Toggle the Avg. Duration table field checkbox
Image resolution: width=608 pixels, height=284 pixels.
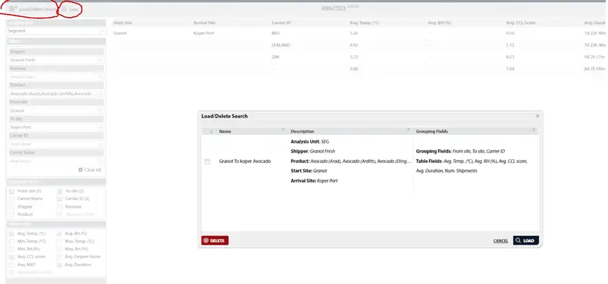point(60,265)
